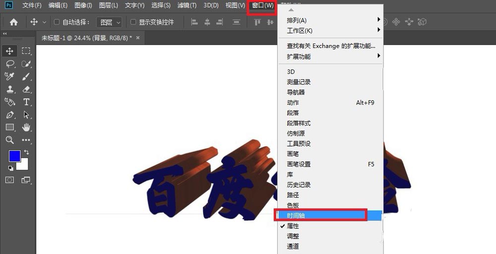
Task: Open the 文字(Y) menu
Action: (135, 5)
